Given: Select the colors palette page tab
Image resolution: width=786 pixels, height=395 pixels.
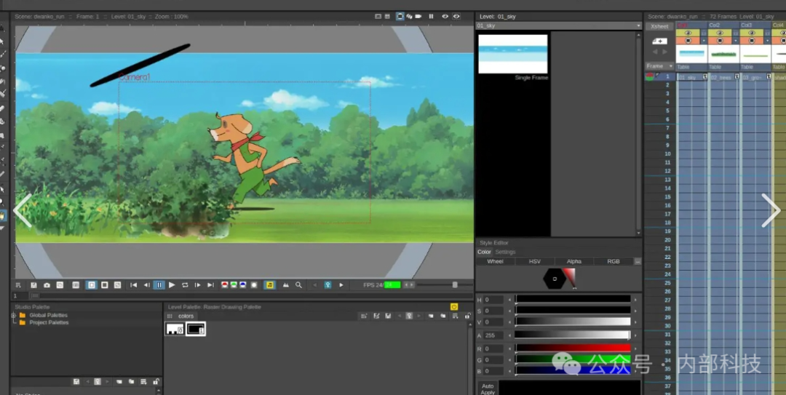Looking at the screenshot, I should 186,316.
